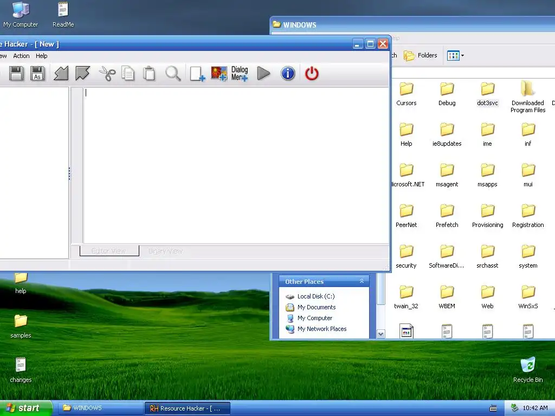This screenshot has width=555, height=416.
Task: Click the Copy pages icon
Action: (x=128, y=74)
